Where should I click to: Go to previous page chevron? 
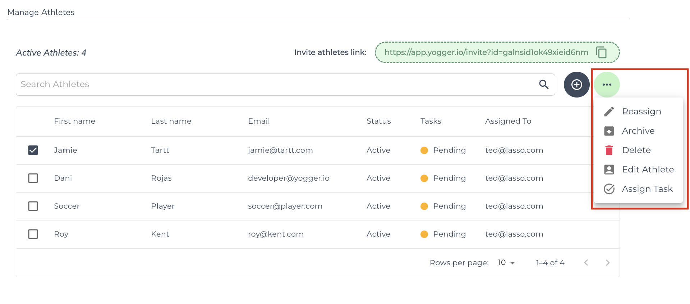click(586, 263)
